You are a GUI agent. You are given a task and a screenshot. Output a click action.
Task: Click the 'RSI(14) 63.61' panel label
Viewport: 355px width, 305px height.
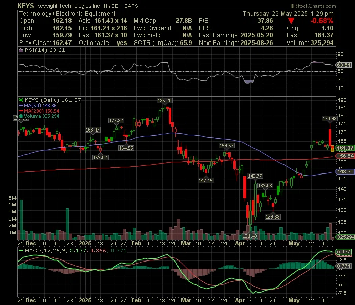pyautogui.click(x=45, y=50)
